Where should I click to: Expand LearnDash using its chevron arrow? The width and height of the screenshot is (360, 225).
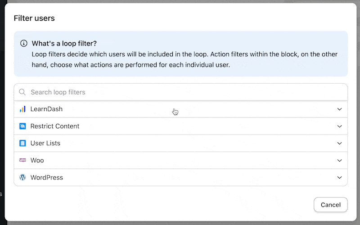point(339,109)
